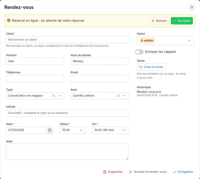Save the appointment with Enregistrer
The width and height of the screenshot is (200, 179).
pyautogui.click(x=183, y=172)
